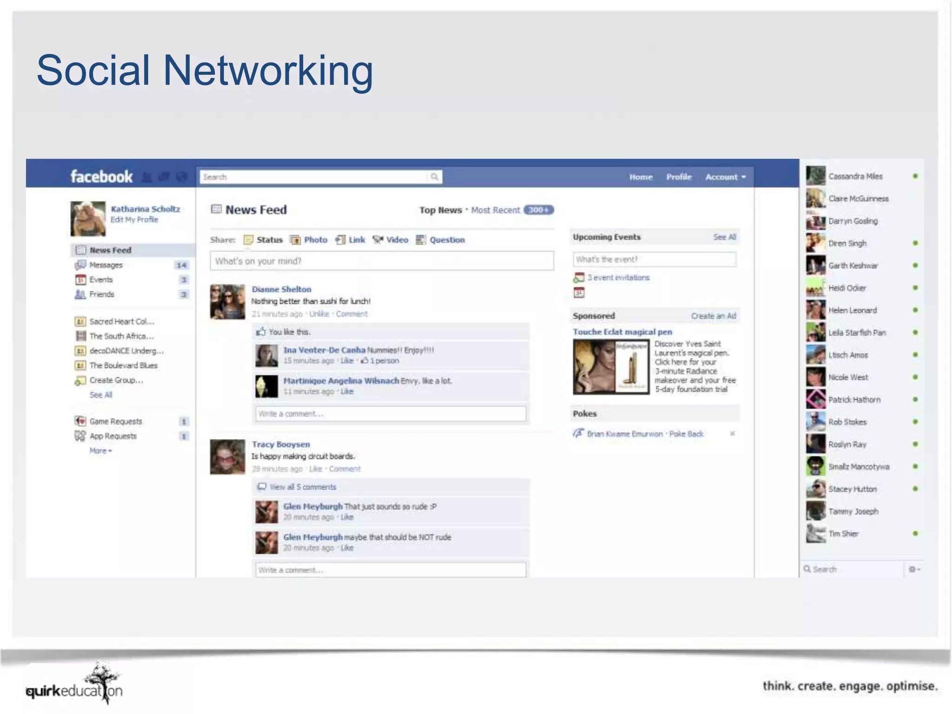Image resolution: width=952 pixels, height=714 pixels.
Task: Click the What's the event field
Action: click(x=654, y=259)
